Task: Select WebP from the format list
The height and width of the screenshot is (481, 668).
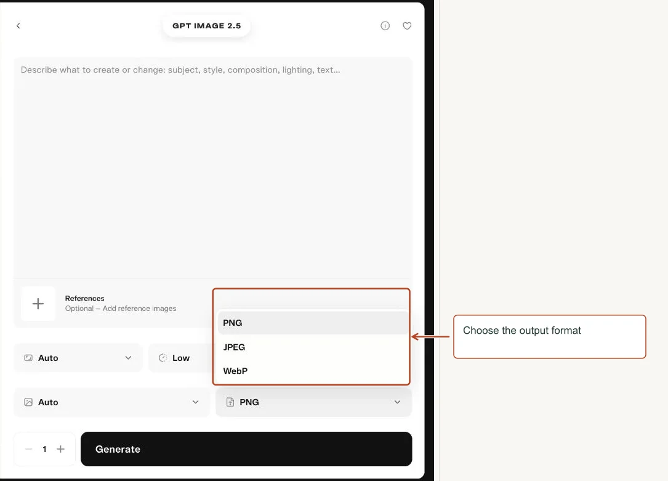Action: coord(312,371)
